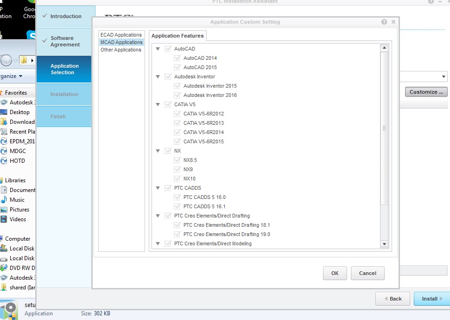The width and height of the screenshot is (450, 320).
Task: Open HOTD shortcut icon in Explorer Favorites
Action: (x=4, y=161)
